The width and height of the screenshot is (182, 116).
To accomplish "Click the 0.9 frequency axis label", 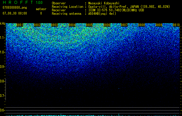I will tap(3, 67).
